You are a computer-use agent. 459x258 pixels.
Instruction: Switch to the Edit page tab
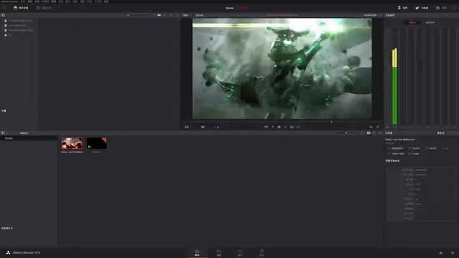coord(219,253)
